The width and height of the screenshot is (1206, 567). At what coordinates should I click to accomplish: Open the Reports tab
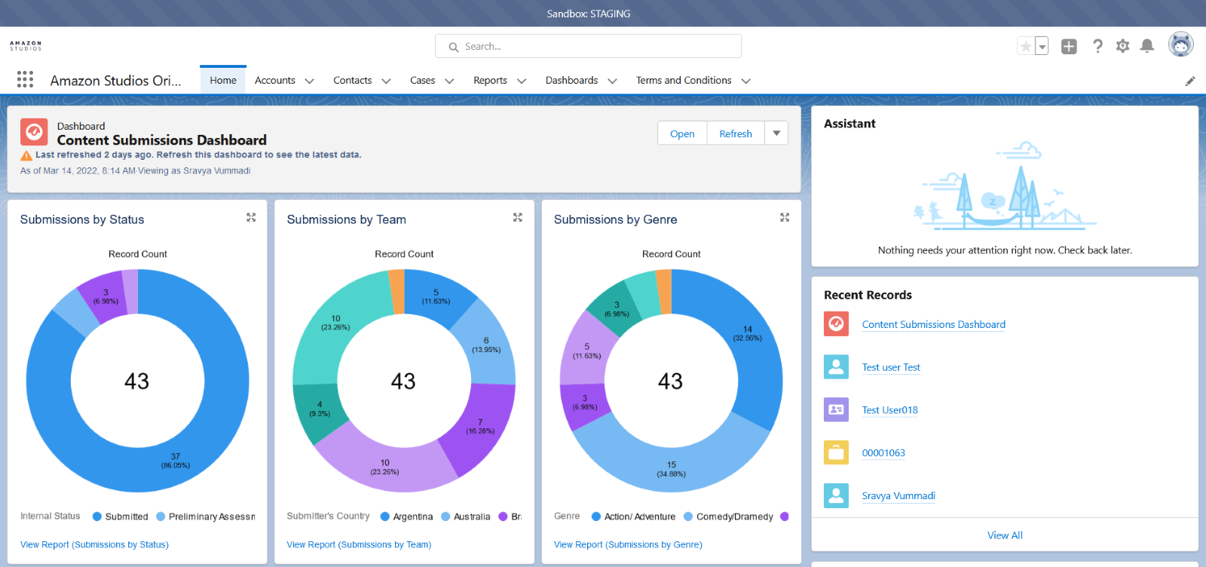(x=490, y=80)
